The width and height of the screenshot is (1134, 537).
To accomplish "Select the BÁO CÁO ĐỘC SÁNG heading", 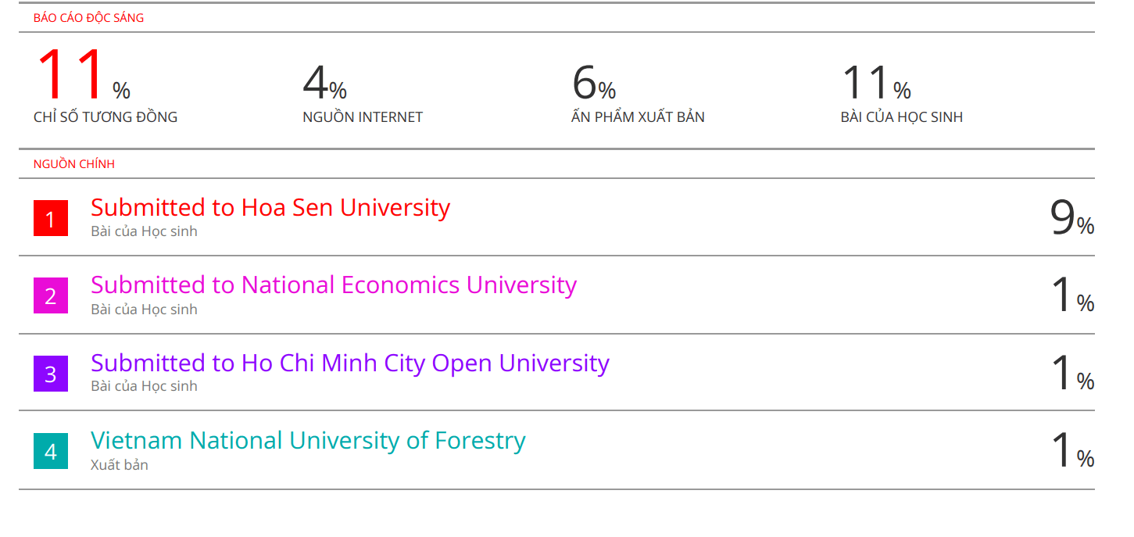I will pyautogui.click(x=88, y=18).
